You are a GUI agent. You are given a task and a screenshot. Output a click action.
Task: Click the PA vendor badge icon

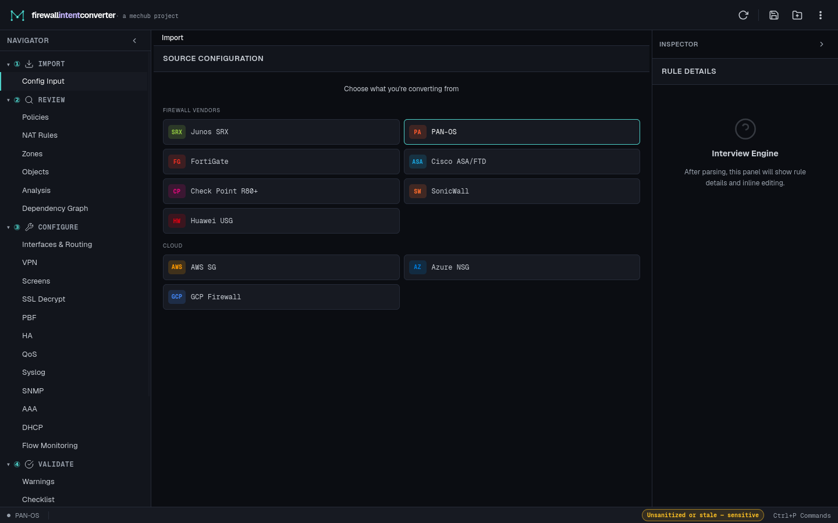[x=418, y=132]
